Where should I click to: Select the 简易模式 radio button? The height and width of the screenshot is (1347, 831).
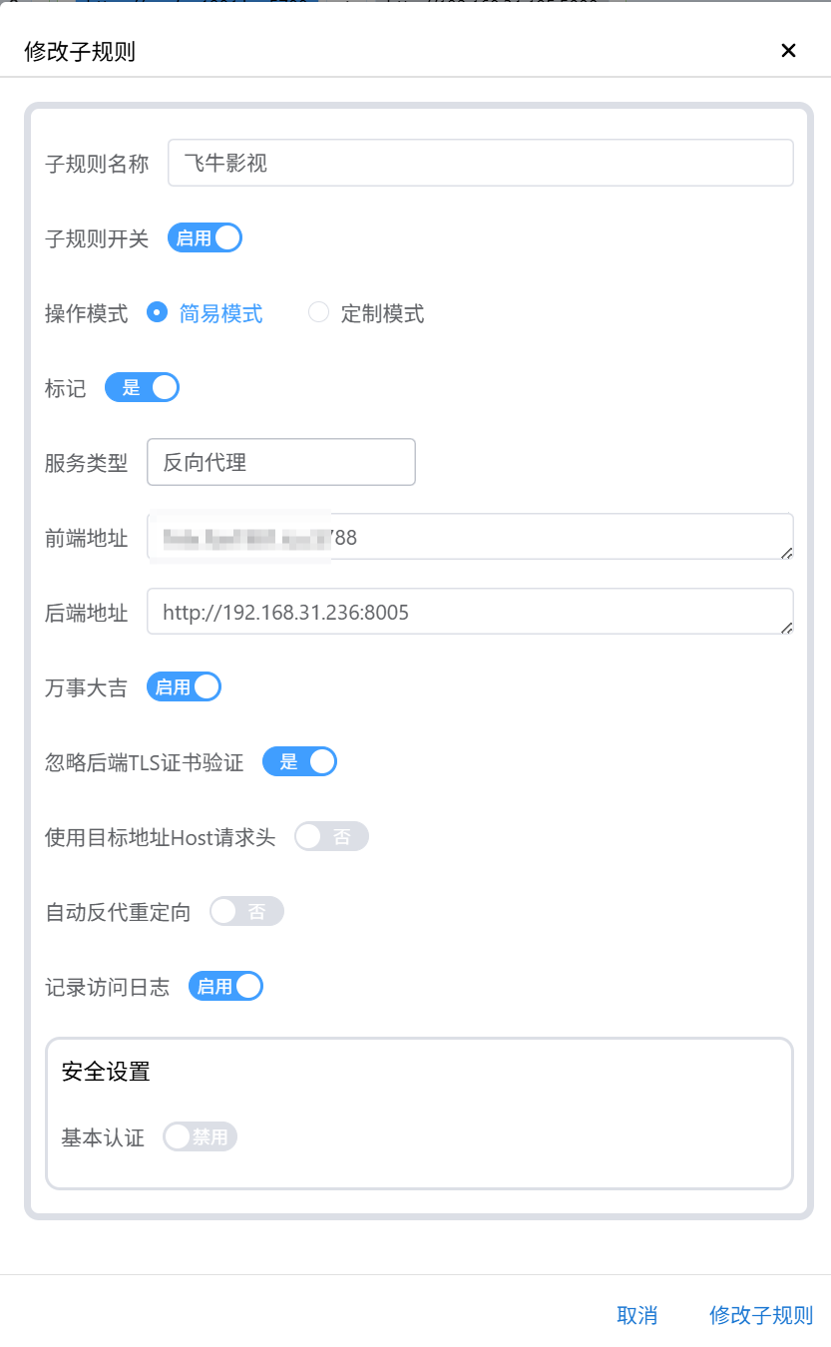[x=157, y=313]
